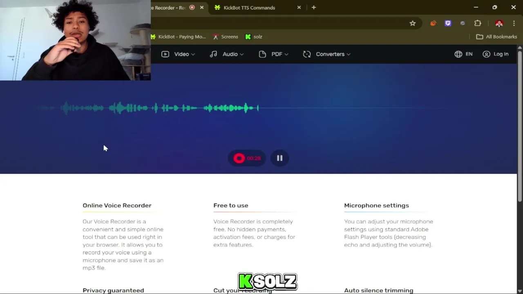
Task: Open the Extensions puzzle menu
Action: (478, 23)
